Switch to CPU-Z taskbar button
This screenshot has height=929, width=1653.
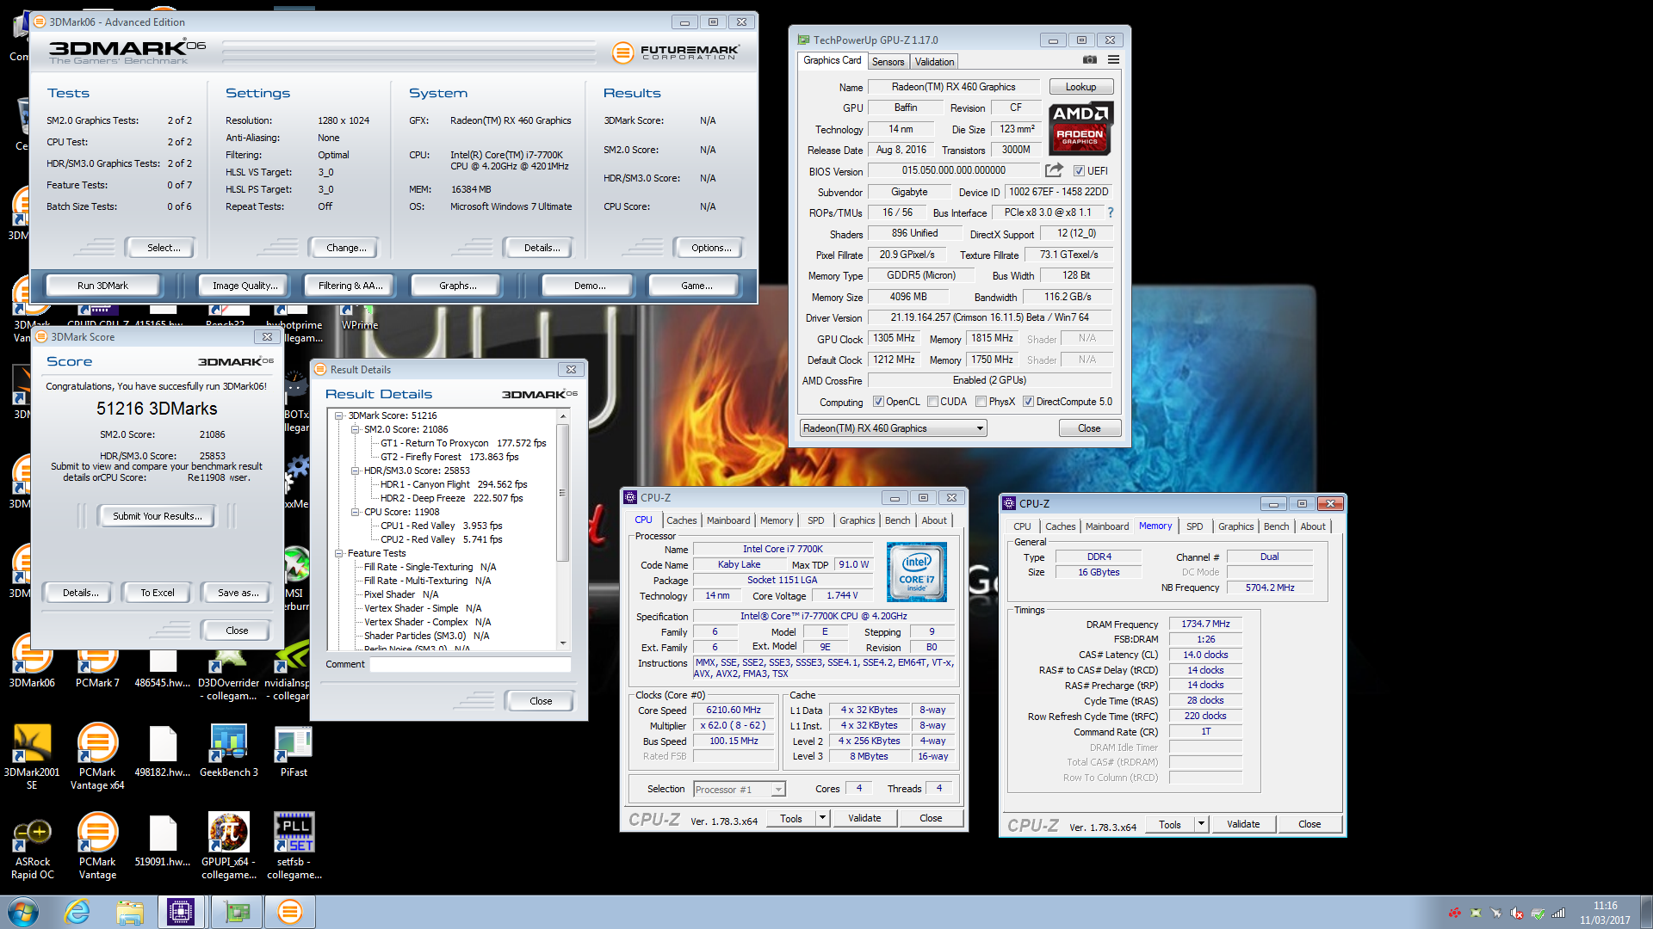(x=181, y=912)
